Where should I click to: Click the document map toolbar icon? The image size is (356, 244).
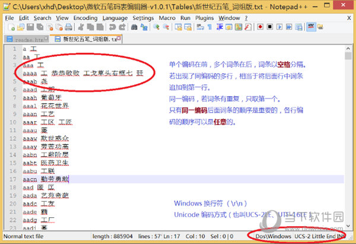[x=239, y=27]
